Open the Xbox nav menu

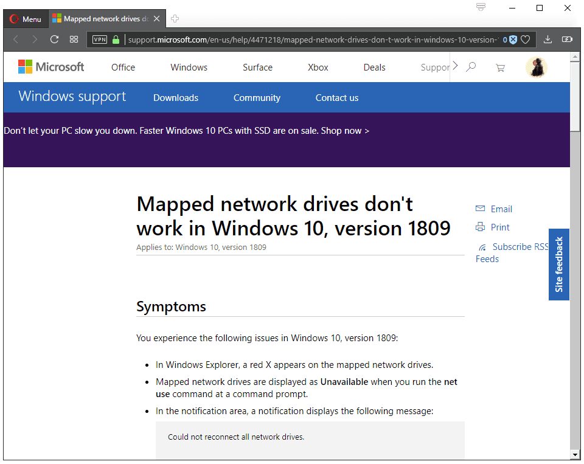click(318, 68)
